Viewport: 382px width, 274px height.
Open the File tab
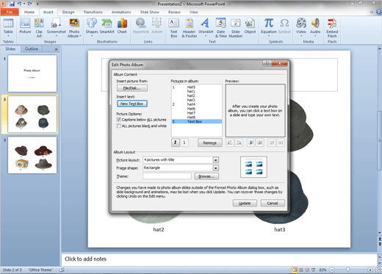(x=10, y=12)
